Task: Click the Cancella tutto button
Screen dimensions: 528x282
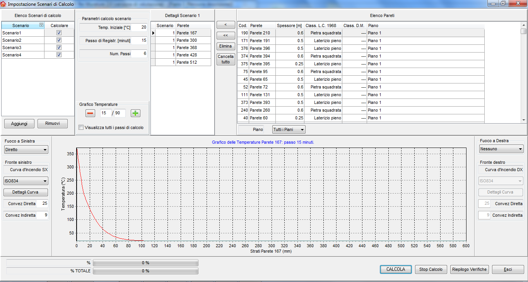Action: pyautogui.click(x=226, y=59)
